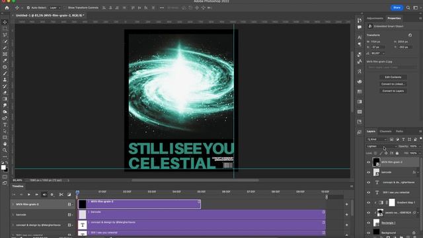Split the clip with the scissors icon
Viewport: 423px width, 238px height.
click(x=61, y=194)
